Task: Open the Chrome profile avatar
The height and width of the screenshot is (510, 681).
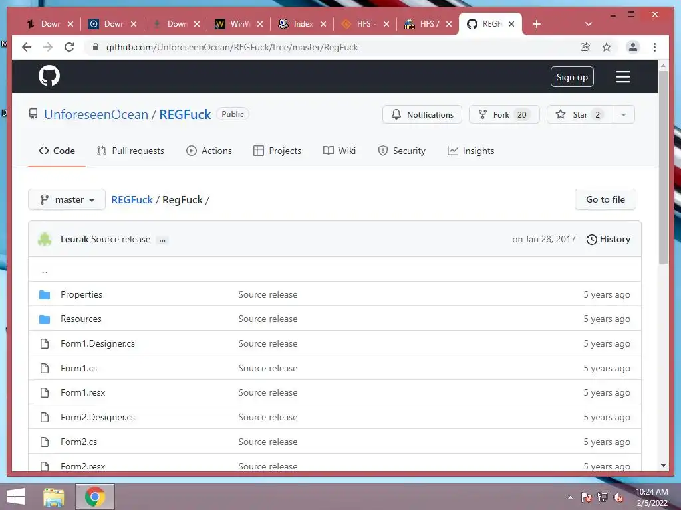Action: (633, 47)
